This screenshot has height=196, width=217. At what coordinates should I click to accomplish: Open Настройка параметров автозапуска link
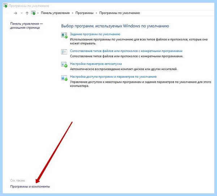96,64
